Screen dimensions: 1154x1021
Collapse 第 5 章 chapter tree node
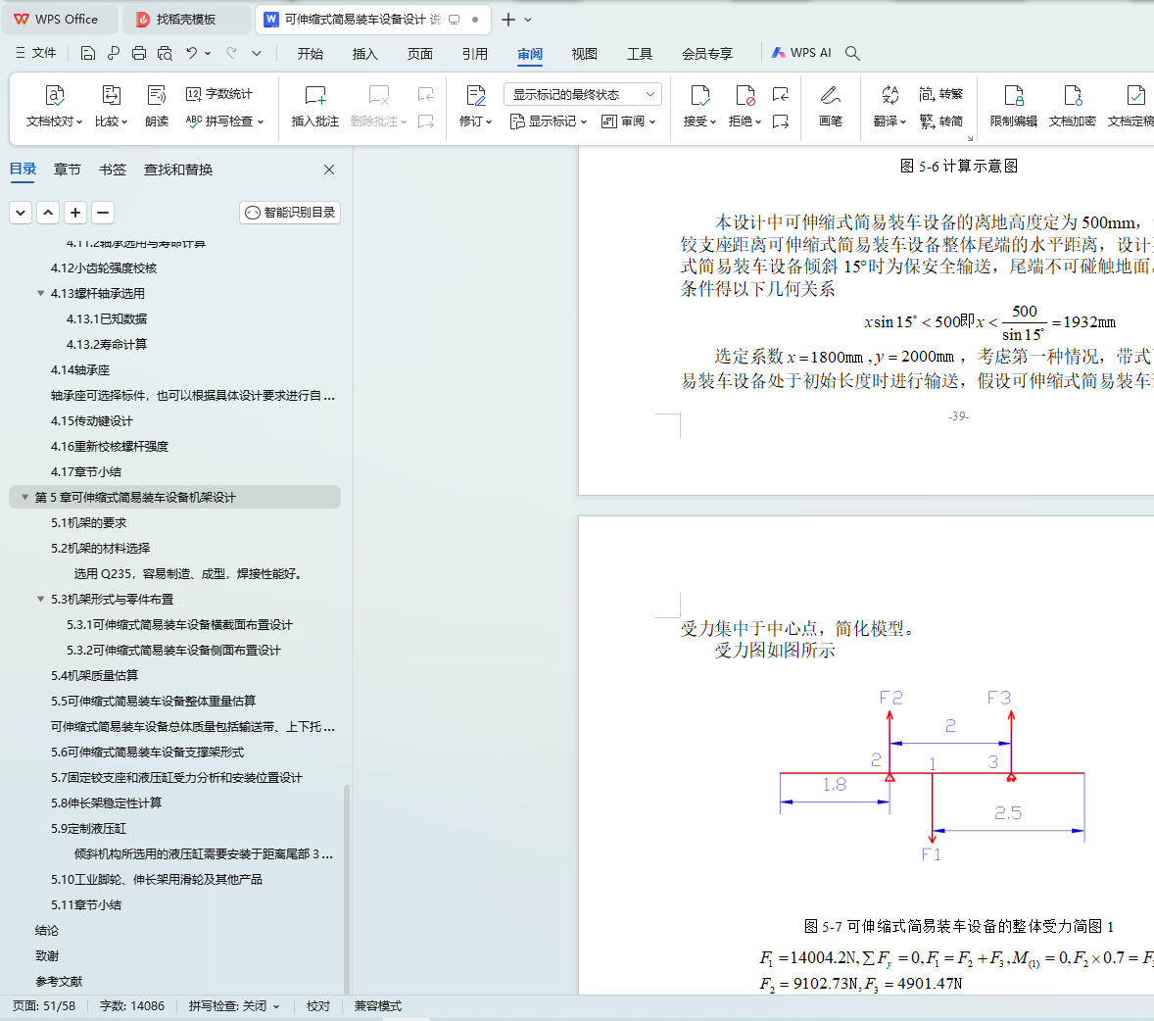pyautogui.click(x=25, y=497)
